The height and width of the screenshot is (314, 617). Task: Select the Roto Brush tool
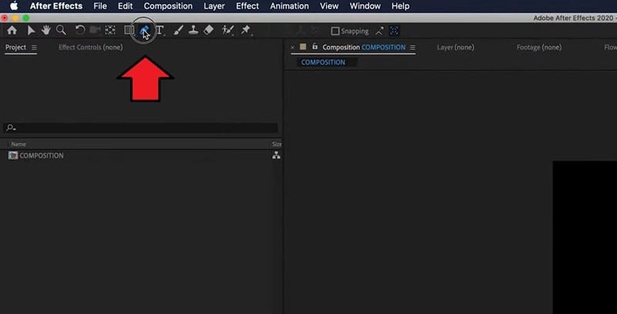click(228, 30)
